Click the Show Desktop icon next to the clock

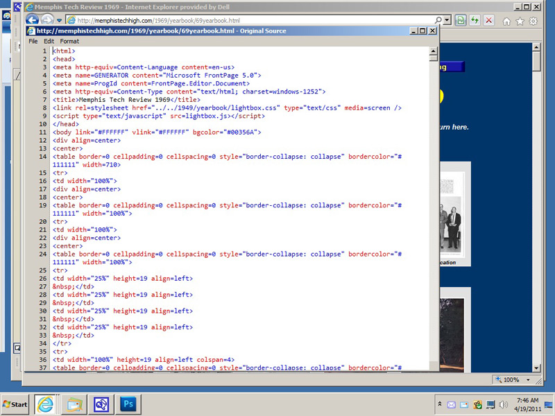(549, 404)
